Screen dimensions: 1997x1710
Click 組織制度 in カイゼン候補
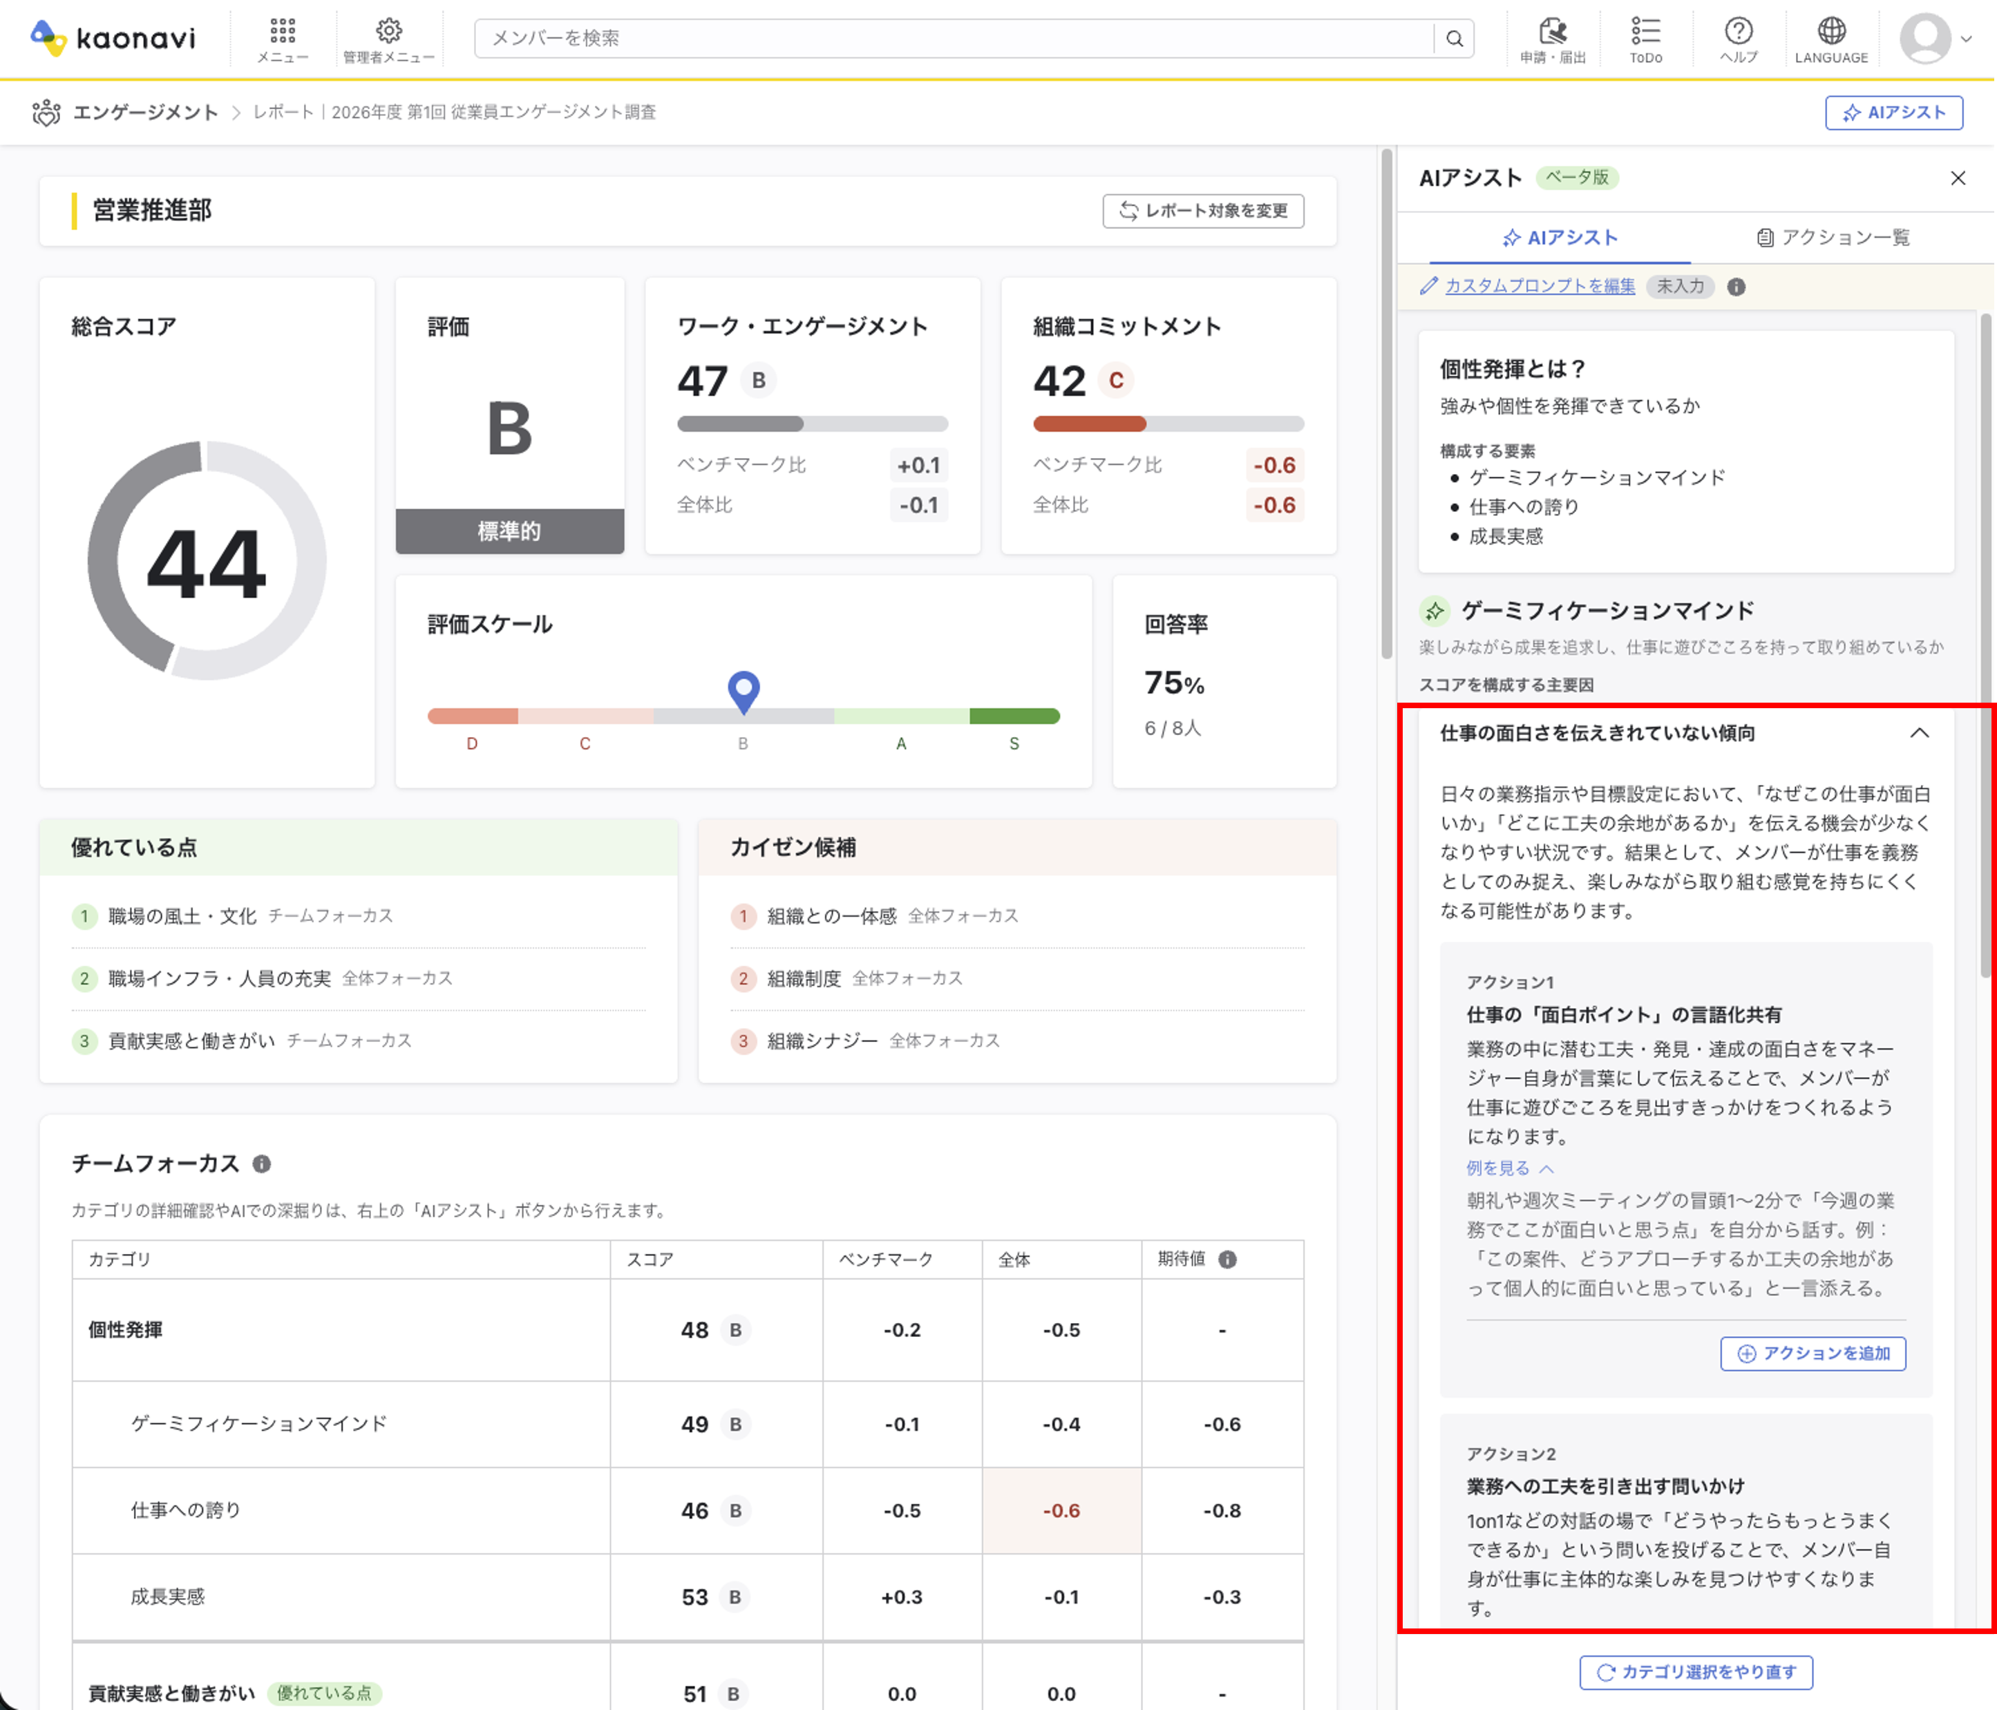coord(804,979)
